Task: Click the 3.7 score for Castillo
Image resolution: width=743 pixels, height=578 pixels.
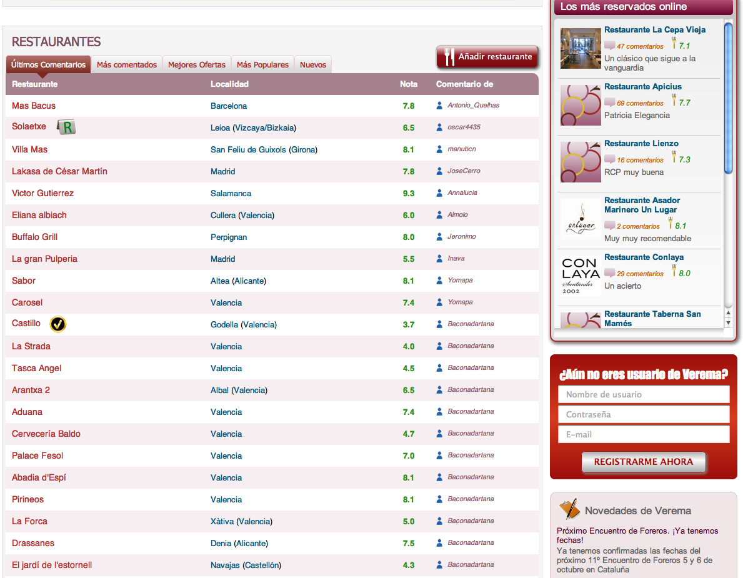Action: pos(409,324)
